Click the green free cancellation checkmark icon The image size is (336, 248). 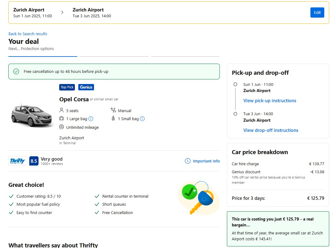[16, 72]
